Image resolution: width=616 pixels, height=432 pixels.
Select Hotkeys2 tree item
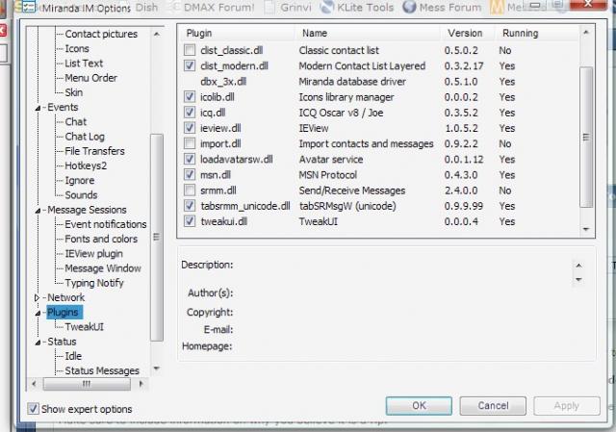86,165
